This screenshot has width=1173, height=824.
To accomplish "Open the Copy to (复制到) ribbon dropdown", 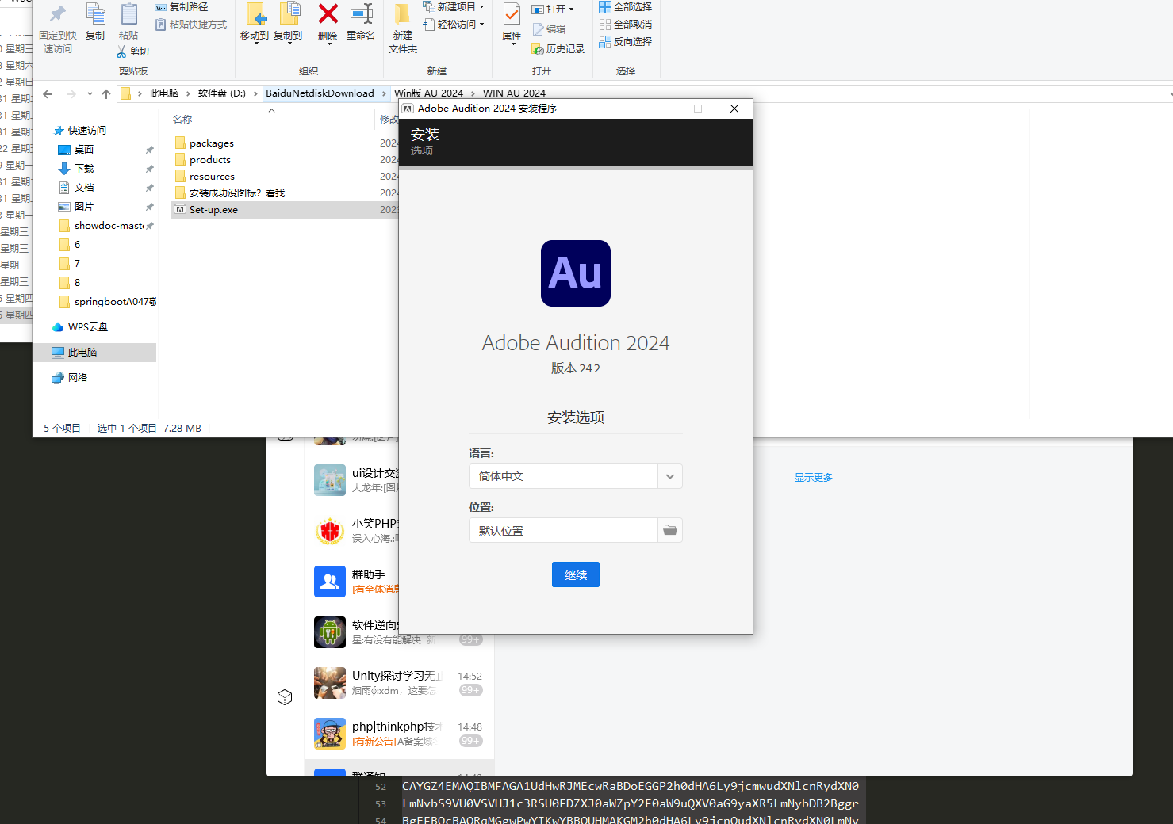I will (x=288, y=24).
